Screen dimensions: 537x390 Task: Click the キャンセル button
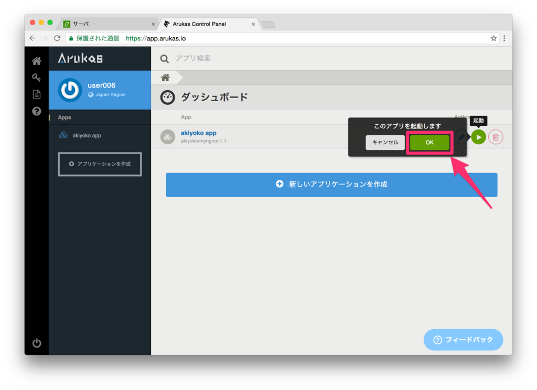pyautogui.click(x=385, y=142)
